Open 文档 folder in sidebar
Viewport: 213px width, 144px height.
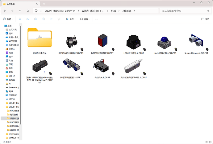pyautogui.click(x=9, y=61)
